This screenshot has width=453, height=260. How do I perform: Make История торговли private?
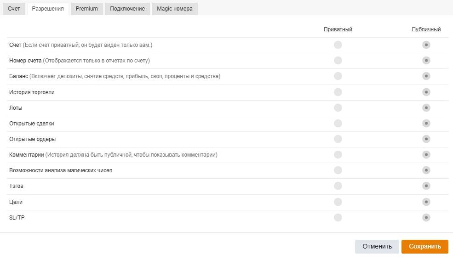(338, 92)
